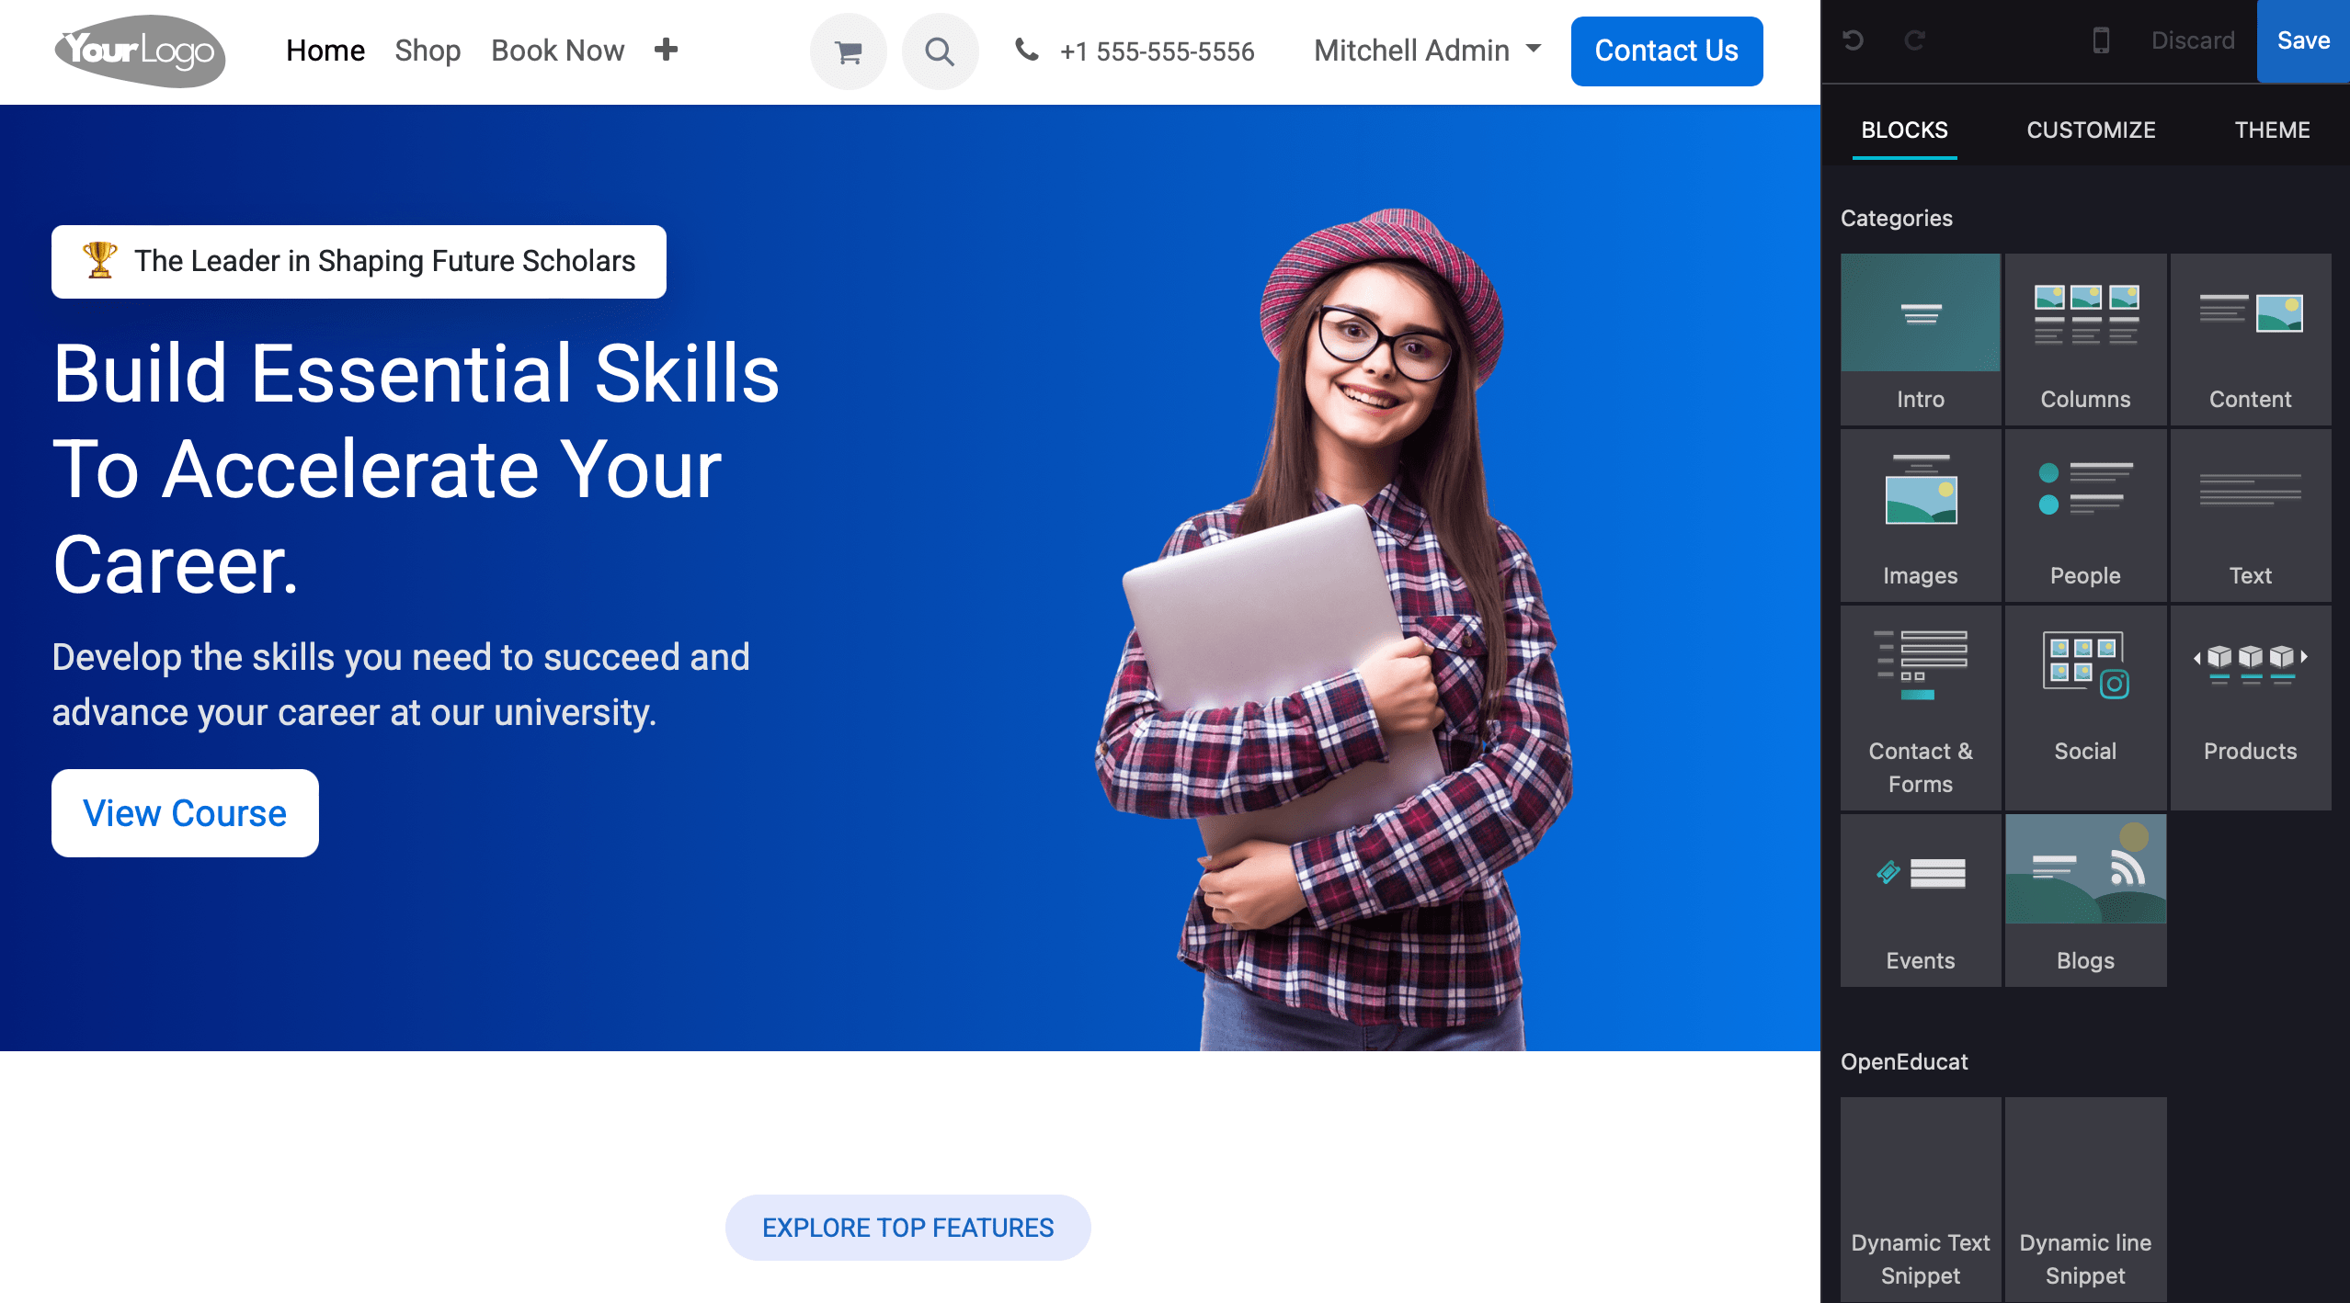2350x1303 pixels.
Task: Click the redo arrow icon
Action: 1914,40
